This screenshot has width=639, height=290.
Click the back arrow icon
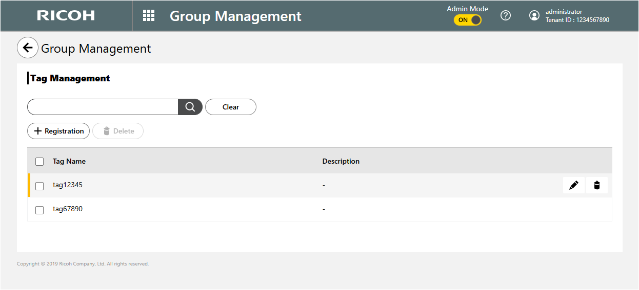pyautogui.click(x=28, y=48)
